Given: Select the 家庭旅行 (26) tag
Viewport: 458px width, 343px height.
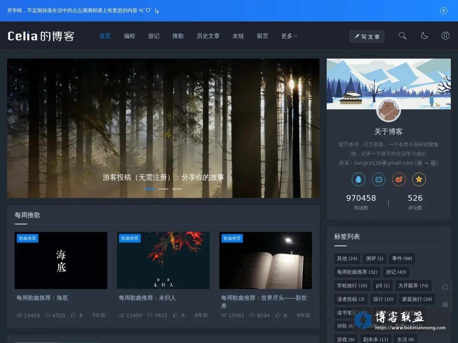Looking at the screenshot, I should point(417,299).
